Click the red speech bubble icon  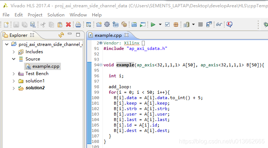coord(229,24)
